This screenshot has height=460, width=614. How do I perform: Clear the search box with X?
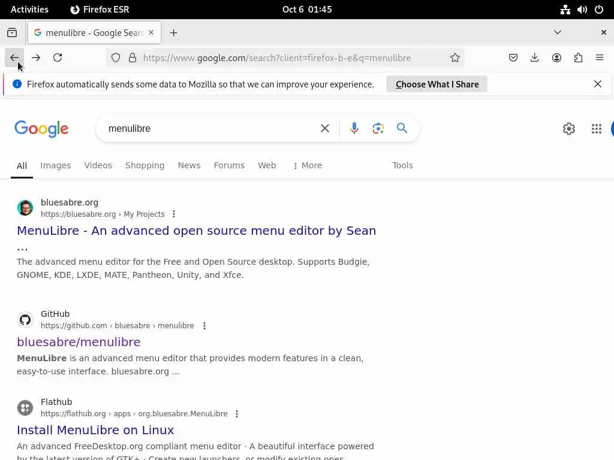click(x=324, y=128)
